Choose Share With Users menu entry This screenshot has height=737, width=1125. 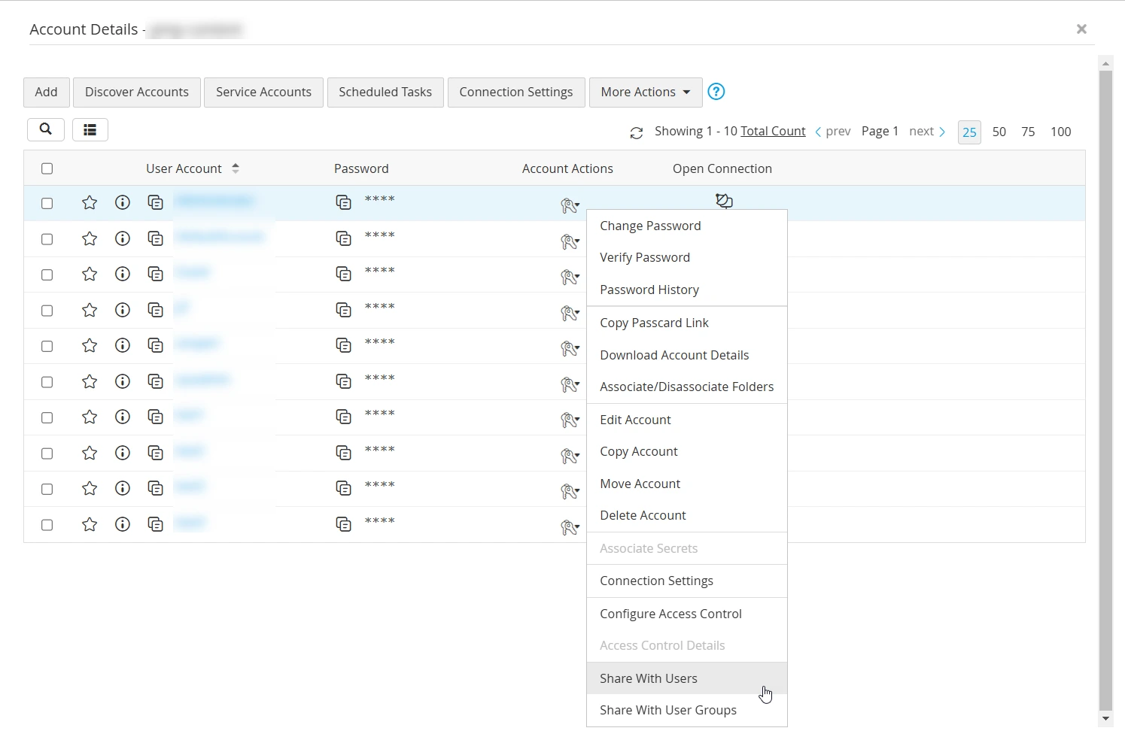click(x=648, y=678)
